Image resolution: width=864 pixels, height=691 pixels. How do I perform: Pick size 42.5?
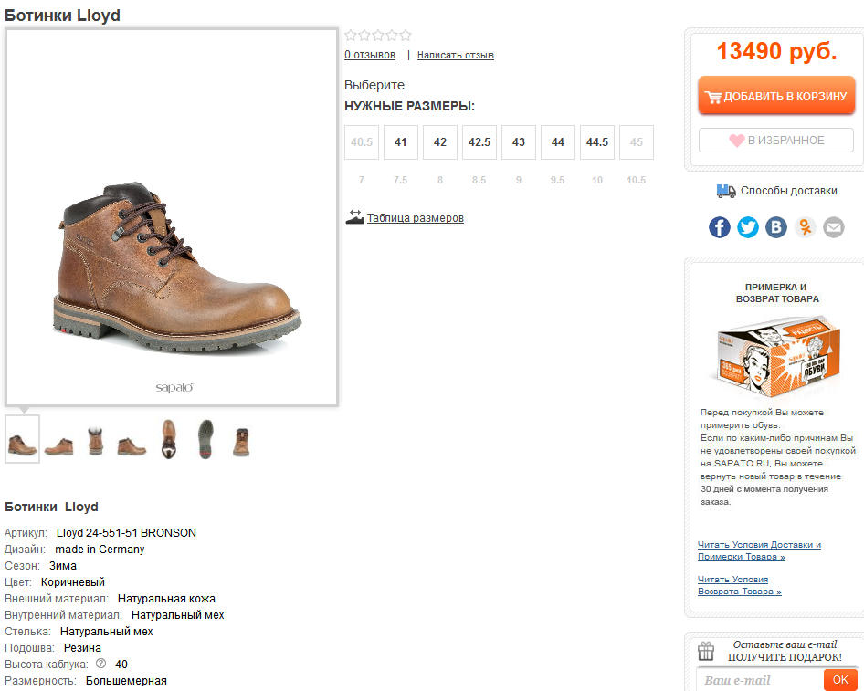coord(479,142)
